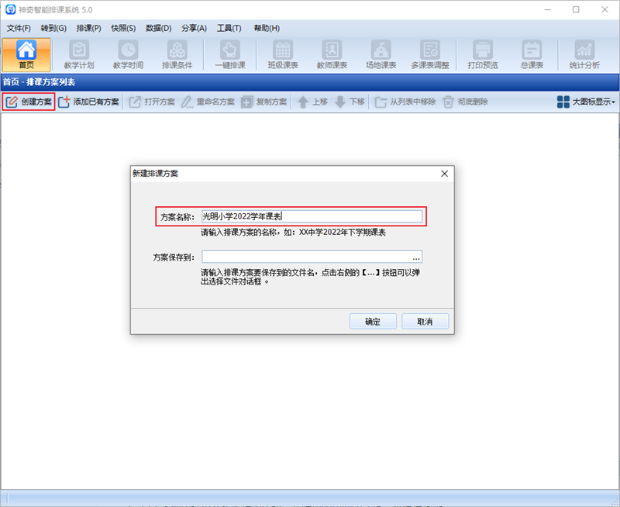The image size is (620, 507).
Task: Open the 转到(G) menu
Action: click(x=53, y=28)
